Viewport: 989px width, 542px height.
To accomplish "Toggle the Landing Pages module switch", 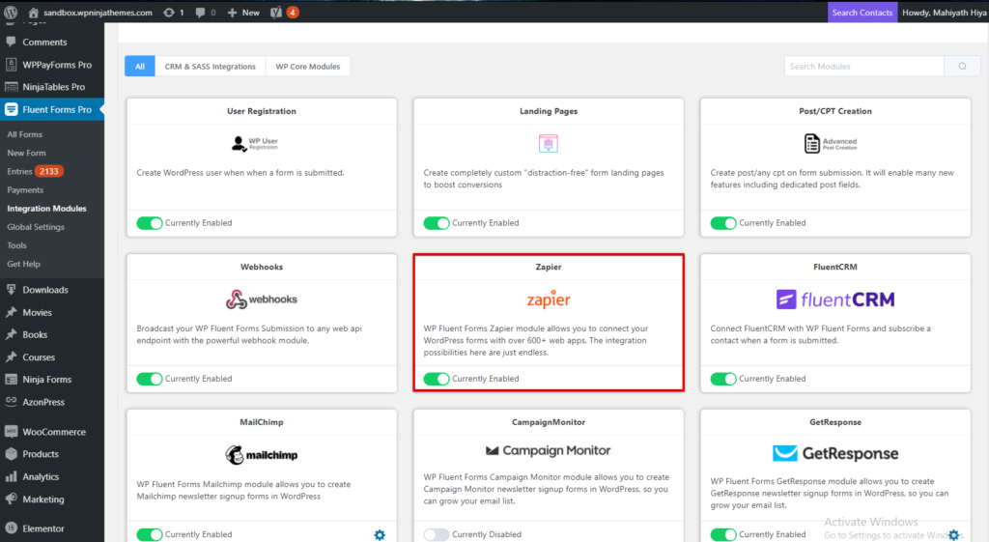I will [x=437, y=223].
